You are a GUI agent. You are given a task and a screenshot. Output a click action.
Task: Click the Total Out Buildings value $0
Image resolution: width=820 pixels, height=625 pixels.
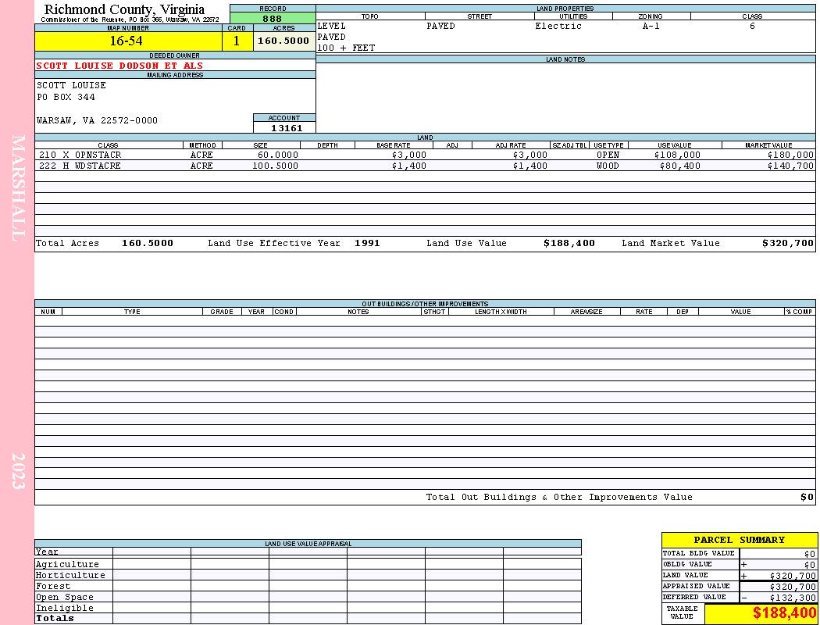click(807, 498)
